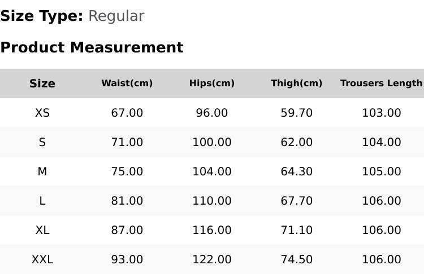Click XXL hips value 122.00
The image size is (424, 274).
coord(212,260)
